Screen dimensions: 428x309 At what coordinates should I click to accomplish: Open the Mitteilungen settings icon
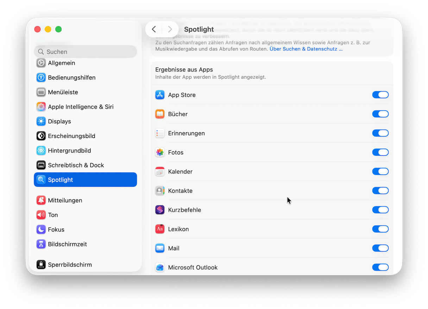tap(41, 200)
